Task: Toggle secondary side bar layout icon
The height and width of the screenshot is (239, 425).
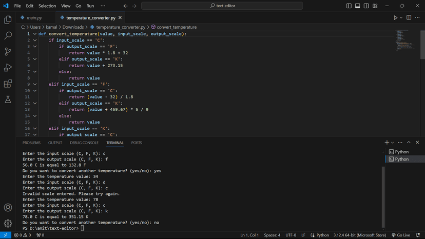Action: (366, 6)
